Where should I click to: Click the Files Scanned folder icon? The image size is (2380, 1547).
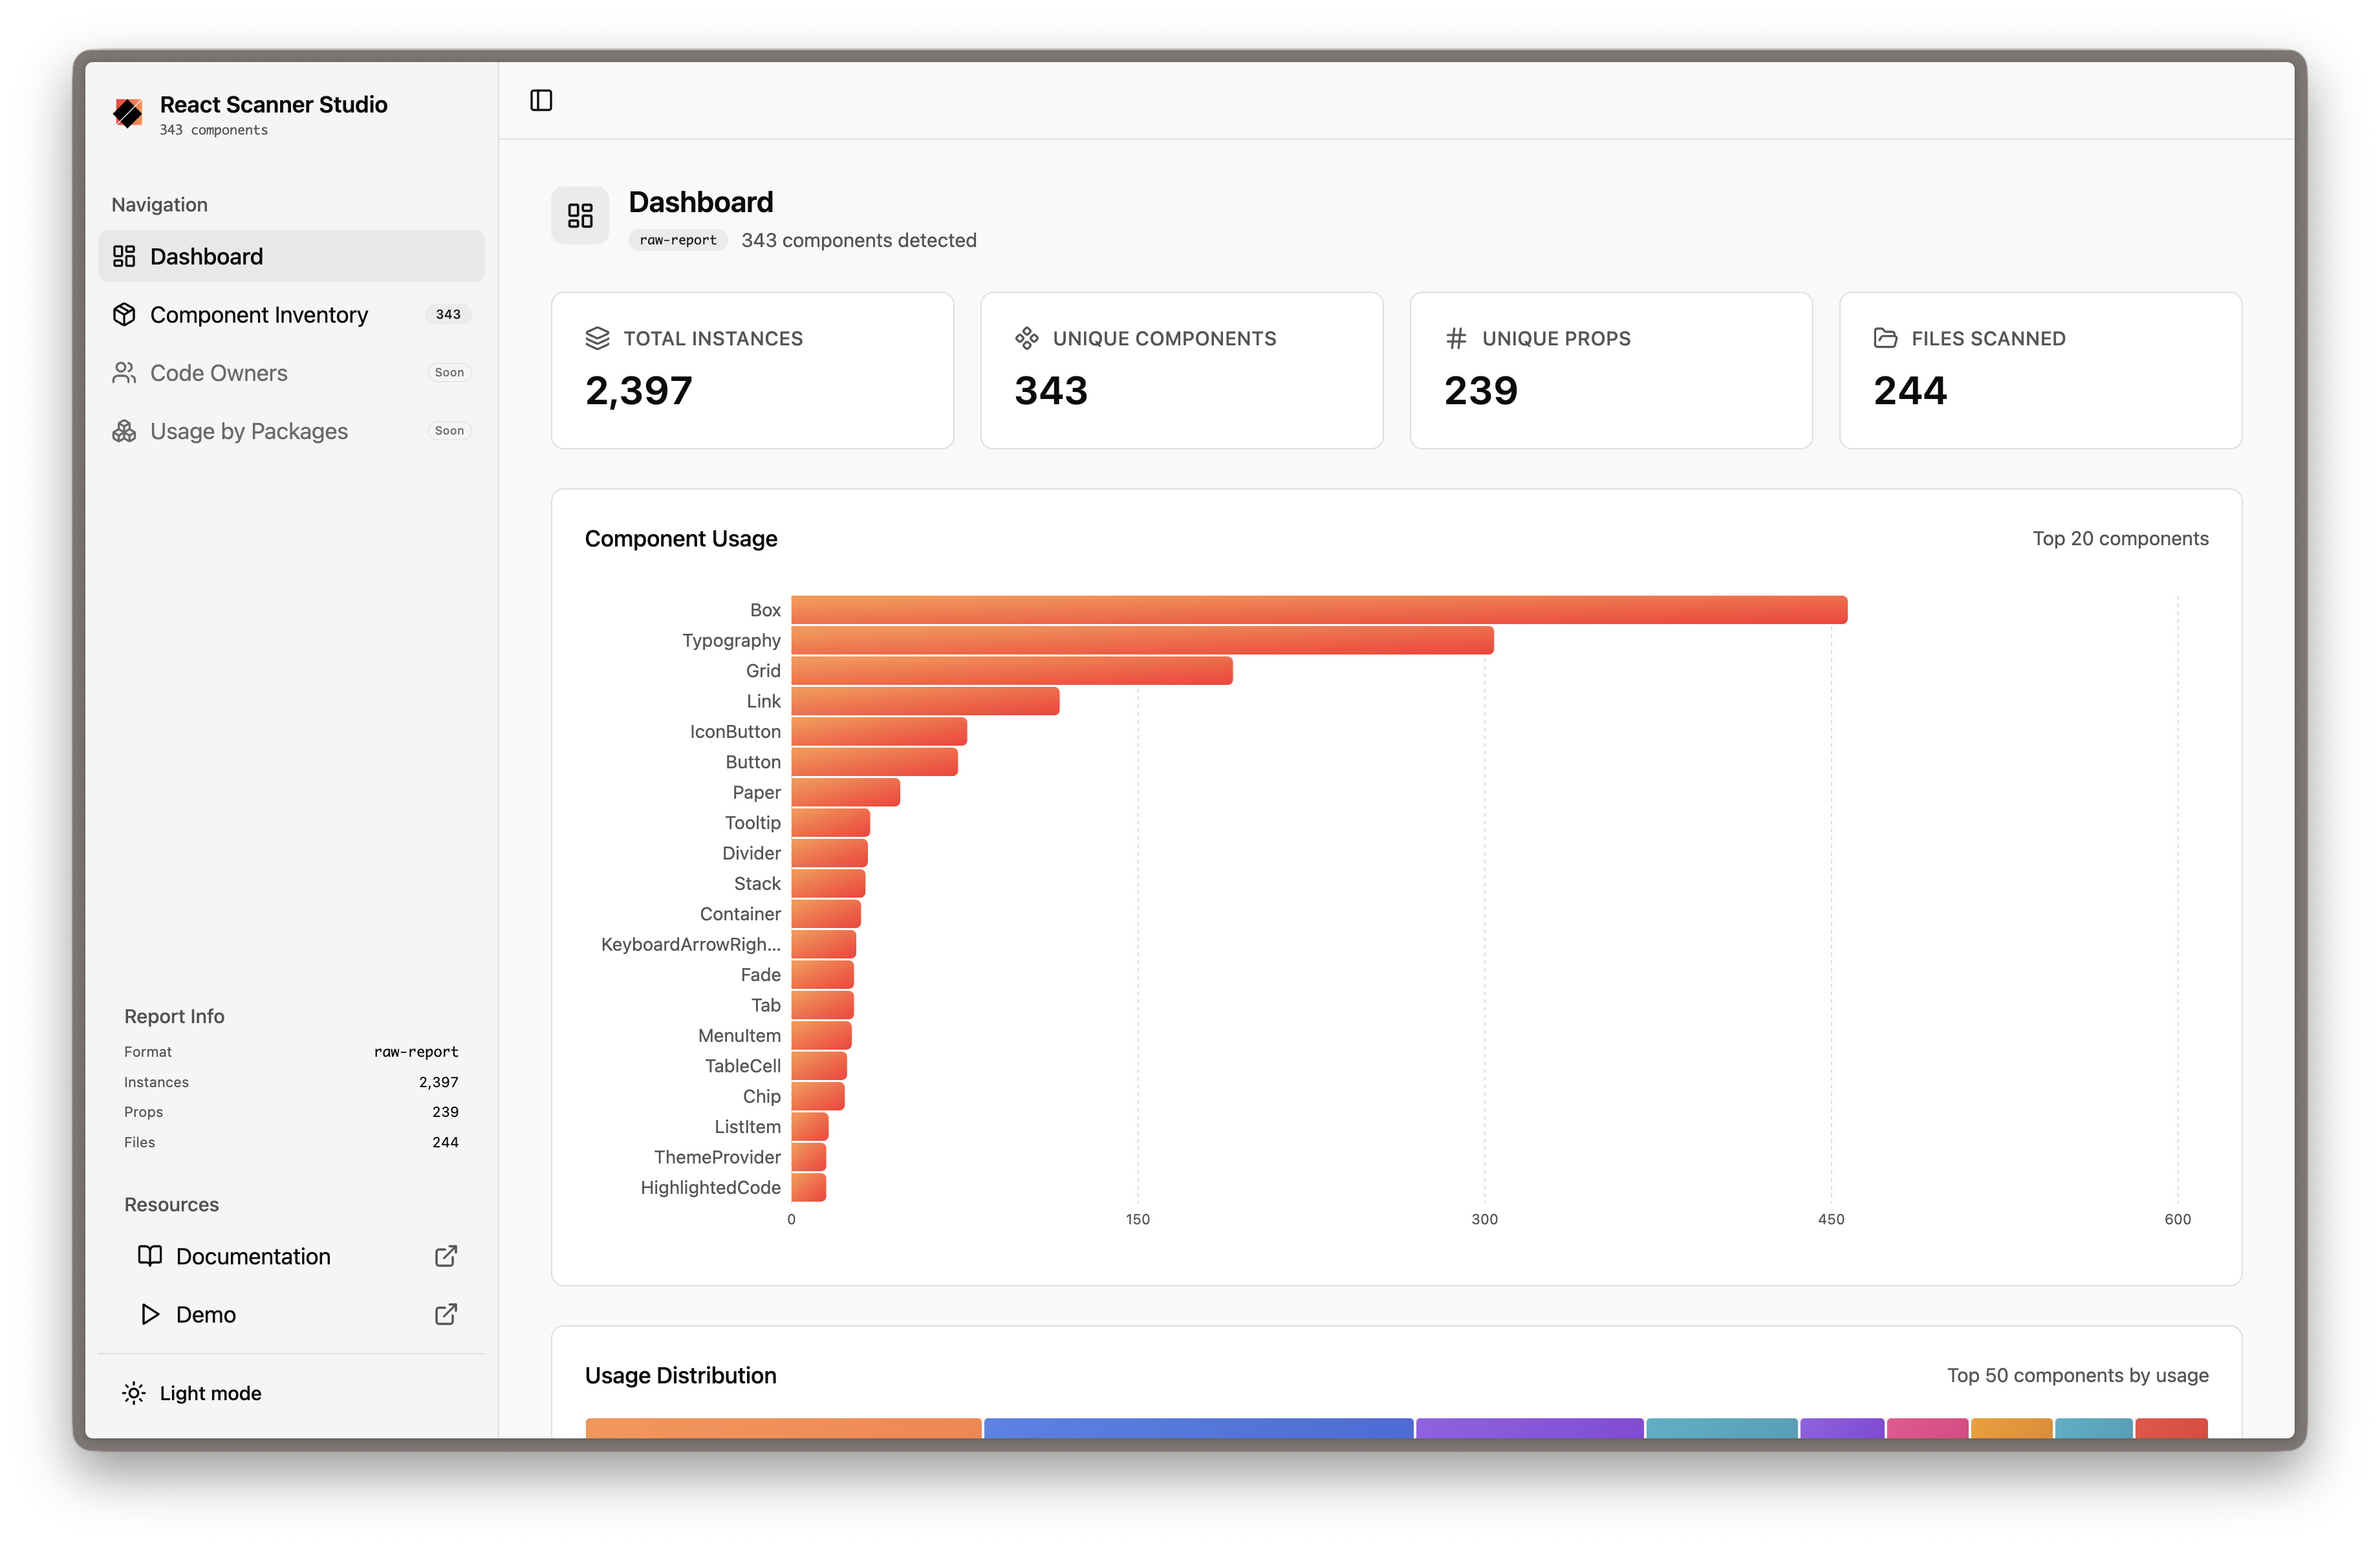(1885, 338)
